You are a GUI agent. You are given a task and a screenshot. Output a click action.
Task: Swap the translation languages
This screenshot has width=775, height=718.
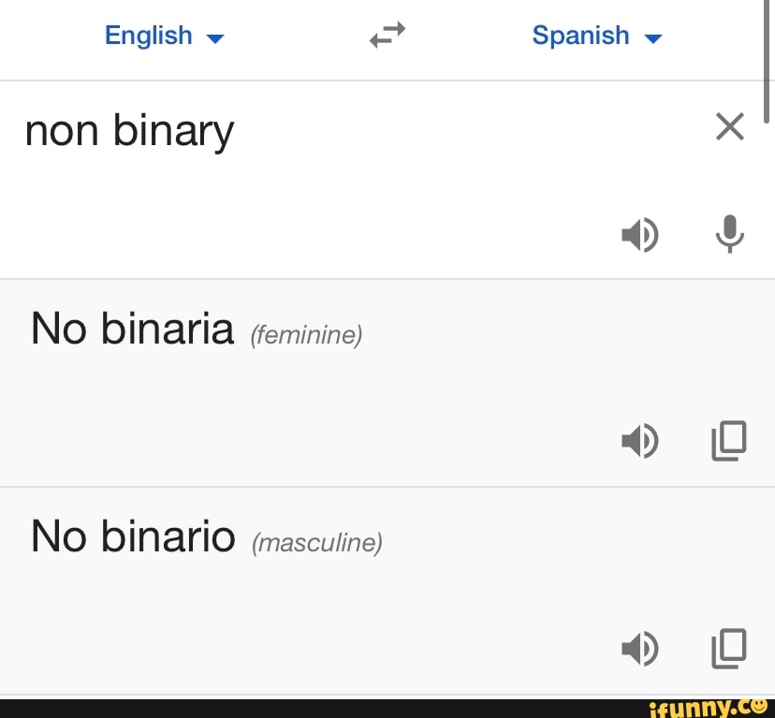point(387,35)
